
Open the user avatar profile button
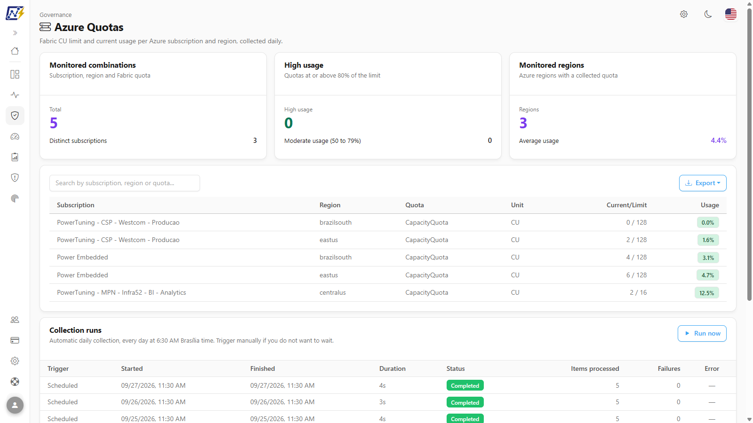coord(15,405)
